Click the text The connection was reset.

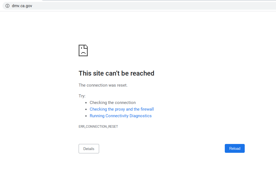103,85
